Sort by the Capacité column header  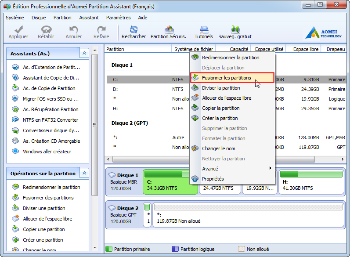(x=234, y=49)
